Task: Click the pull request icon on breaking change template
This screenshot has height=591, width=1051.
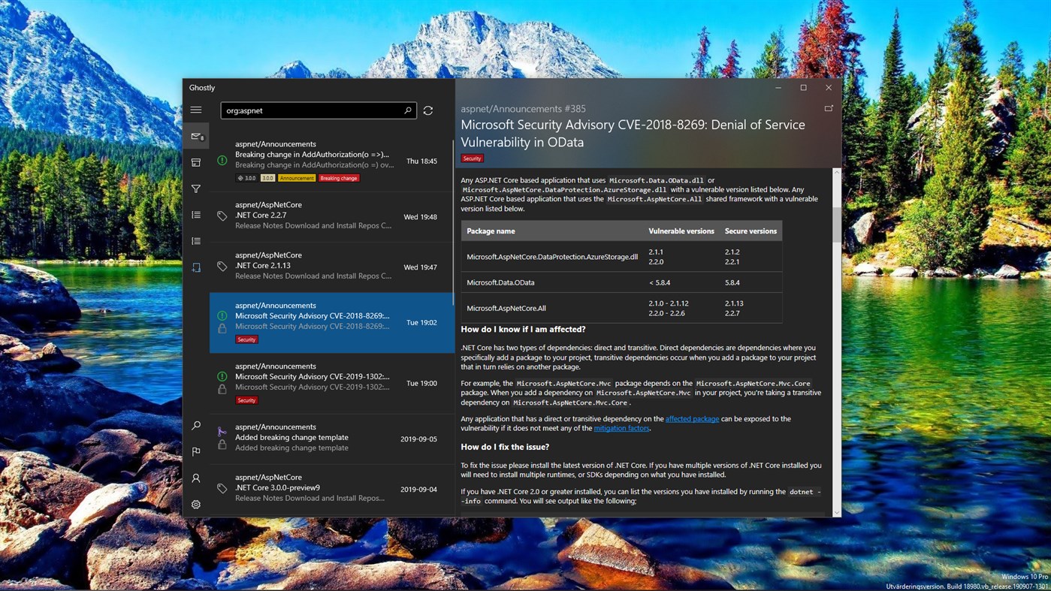Action: 222,432
